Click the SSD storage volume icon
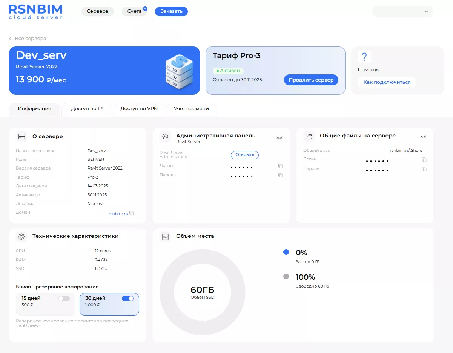Screen dimensions: 453x353 tap(165, 237)
